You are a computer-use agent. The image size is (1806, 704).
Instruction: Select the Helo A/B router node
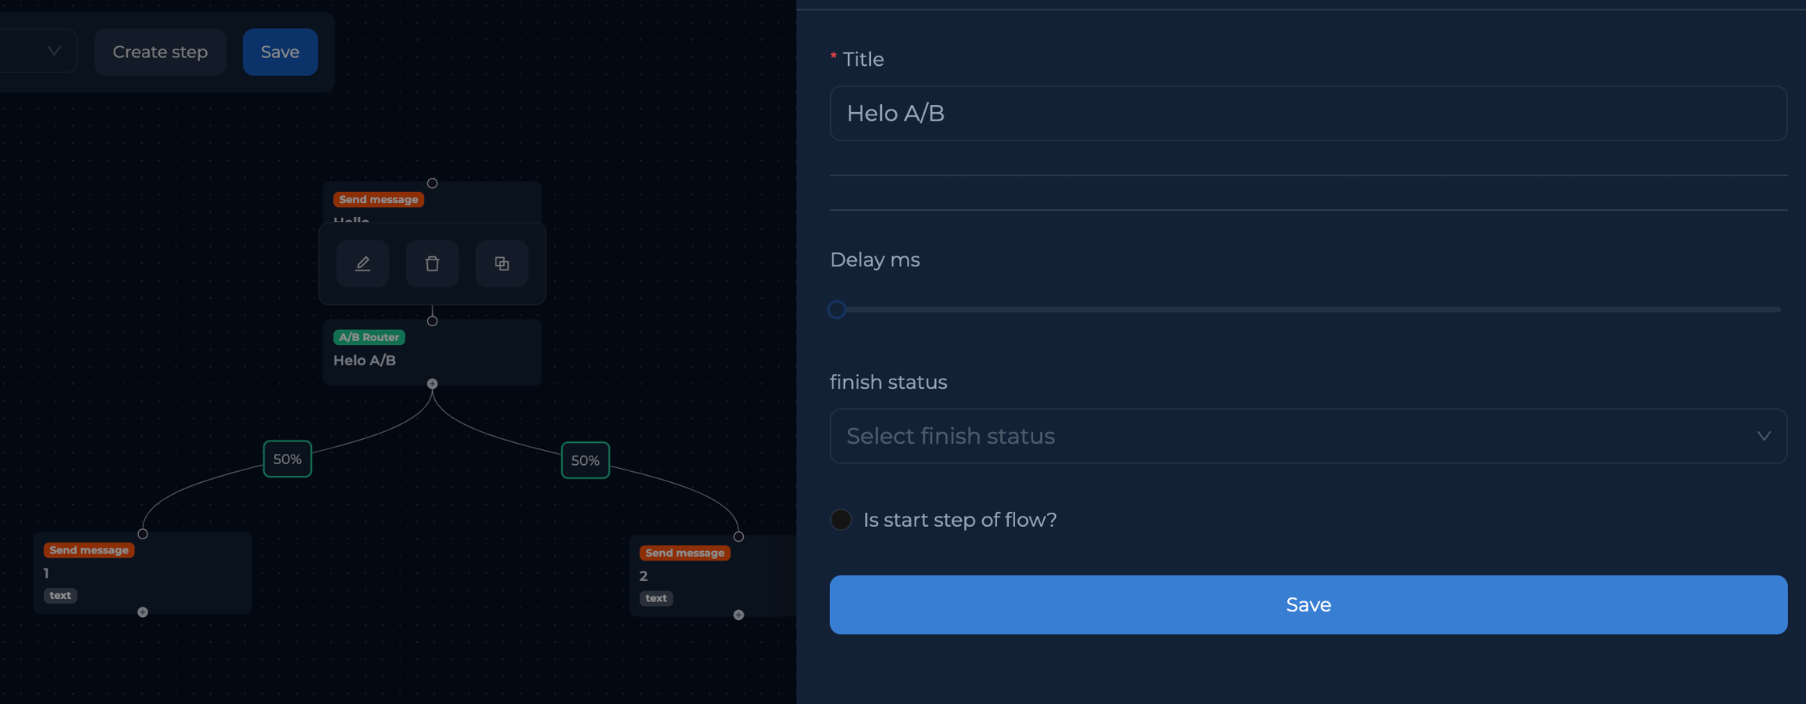click(432, 353)
